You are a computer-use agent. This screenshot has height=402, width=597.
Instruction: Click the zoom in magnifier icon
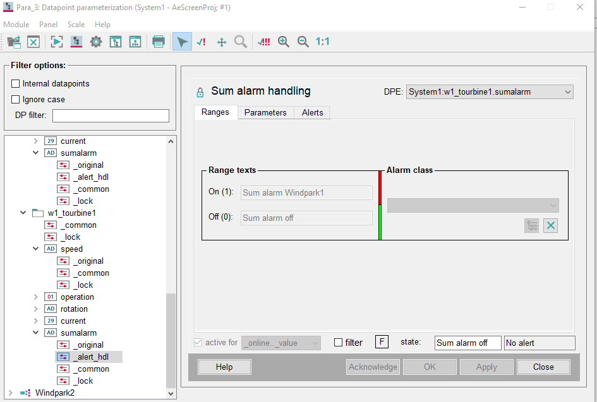(284, 42)
